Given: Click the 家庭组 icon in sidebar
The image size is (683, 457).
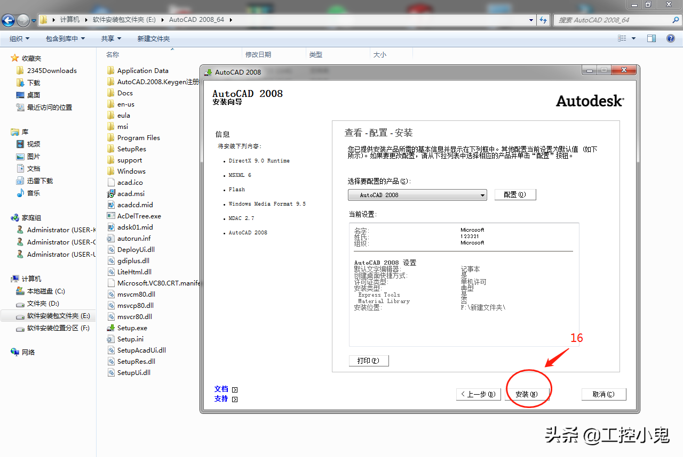Looking at the screenshot, I should [15, 217].
